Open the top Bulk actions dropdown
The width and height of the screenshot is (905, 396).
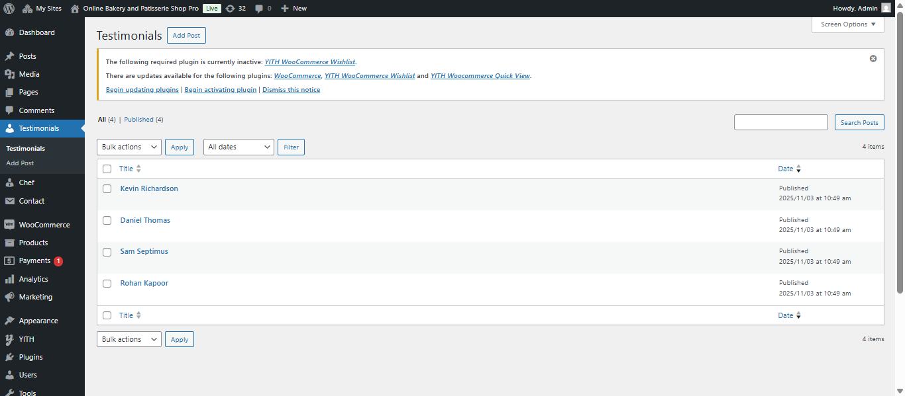click(129, 147)
